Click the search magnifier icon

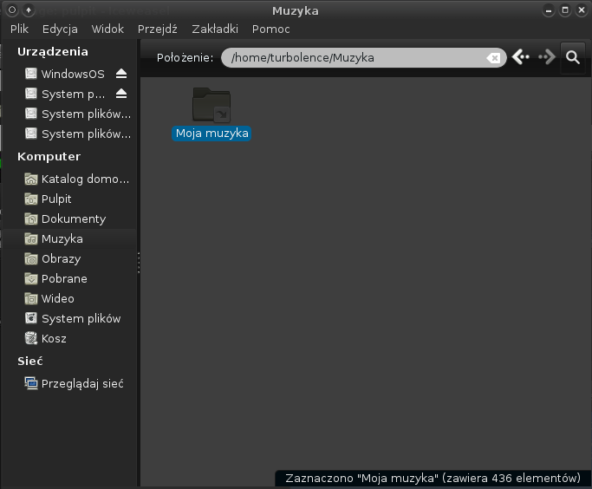[572, 57]
